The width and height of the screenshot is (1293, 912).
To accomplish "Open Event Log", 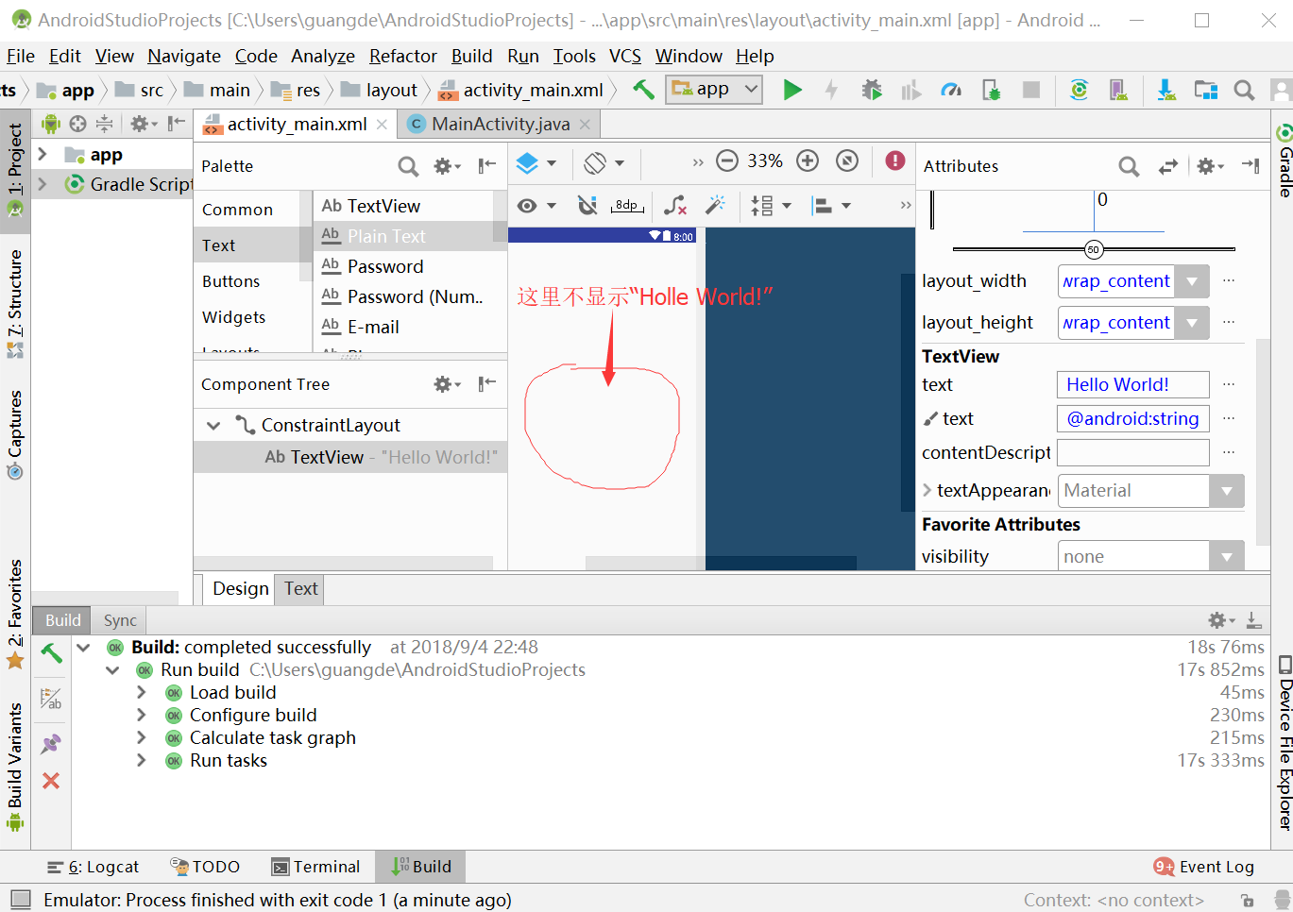I will point(1204,867).
